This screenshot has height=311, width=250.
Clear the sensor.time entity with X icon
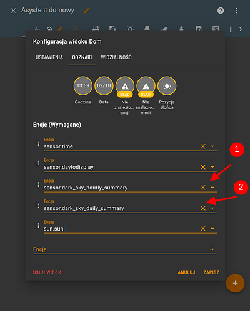[203, 146]
